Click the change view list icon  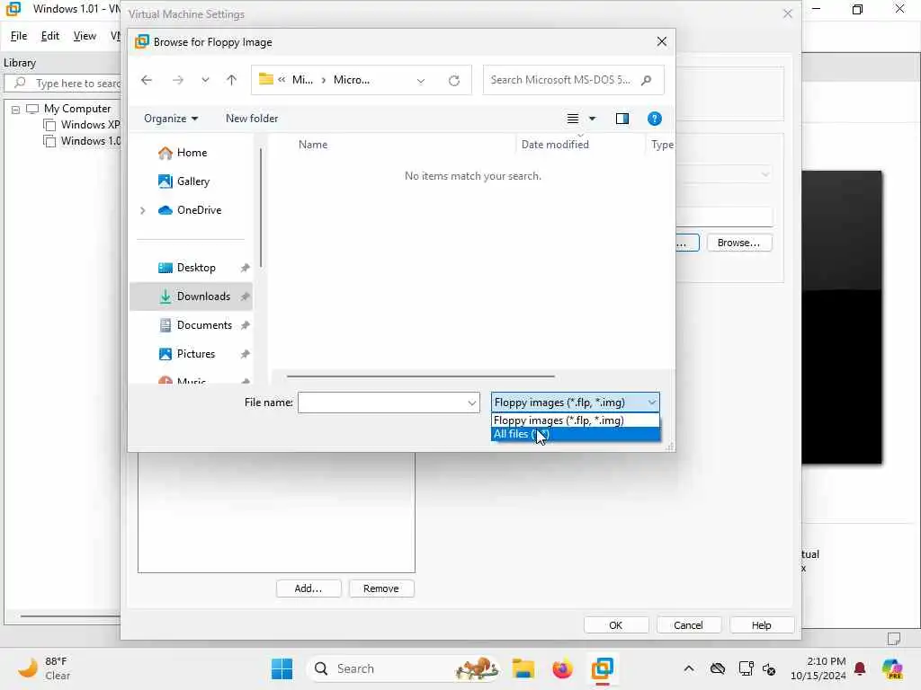[x=573, y=119]
